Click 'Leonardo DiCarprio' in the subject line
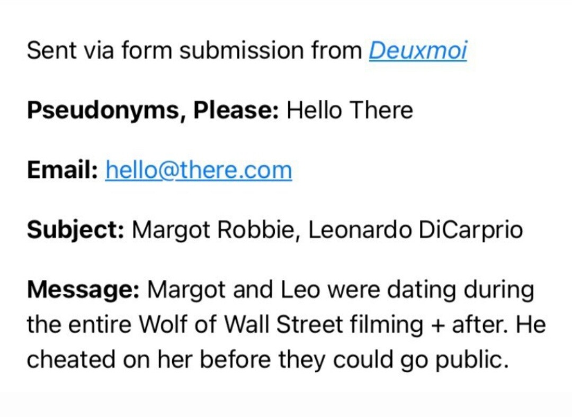This screenshot has width=572, height=417. click(415, 230)
